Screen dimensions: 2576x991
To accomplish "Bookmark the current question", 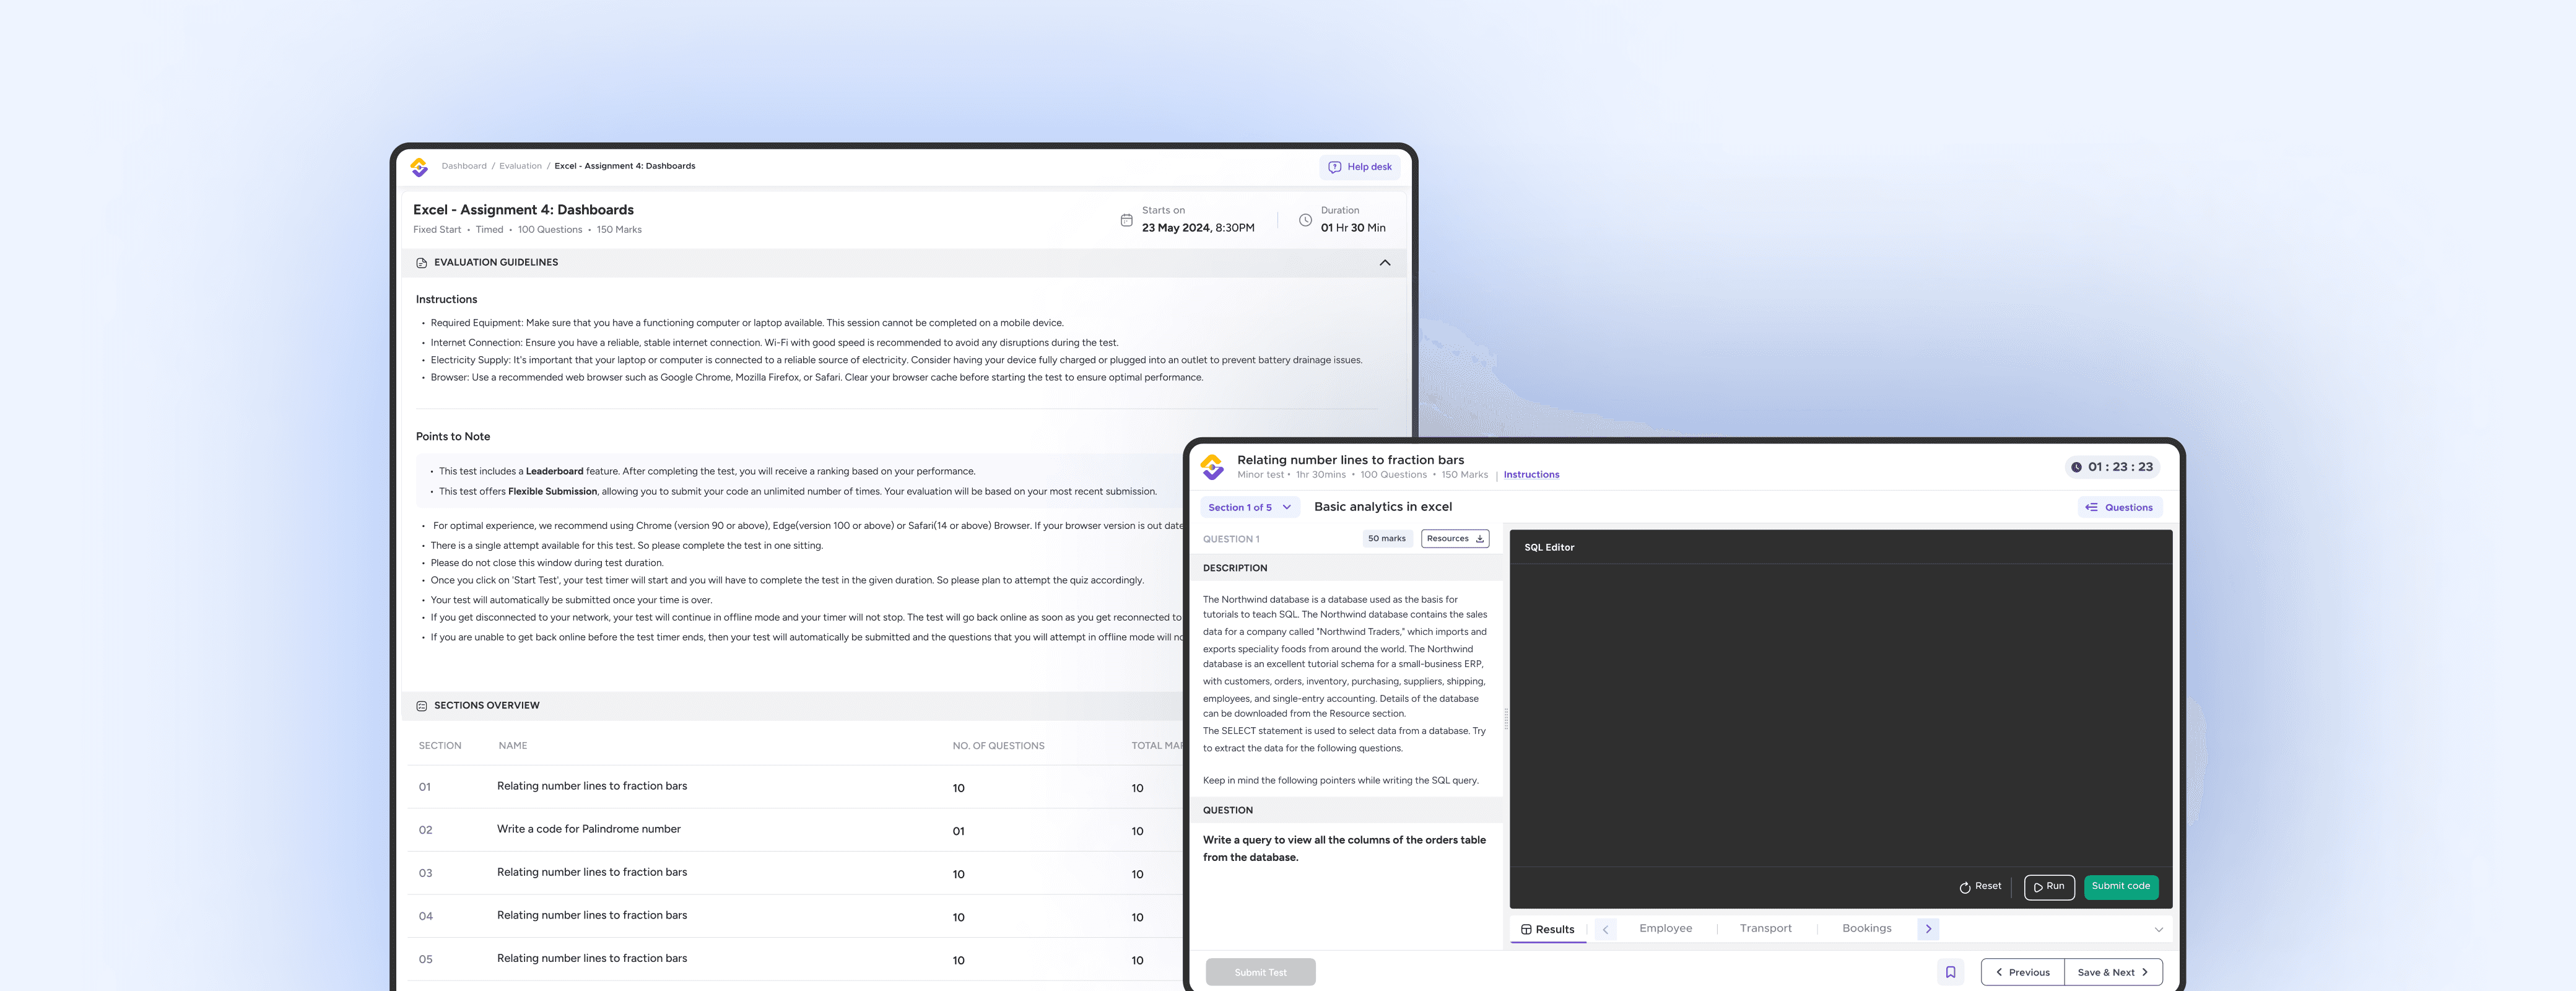I will pos(1950,972).
